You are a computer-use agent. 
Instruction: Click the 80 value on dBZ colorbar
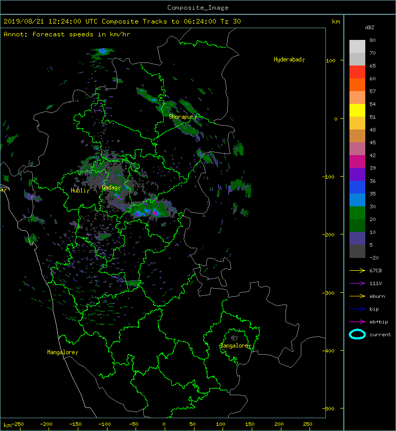(x=372, y=40)
